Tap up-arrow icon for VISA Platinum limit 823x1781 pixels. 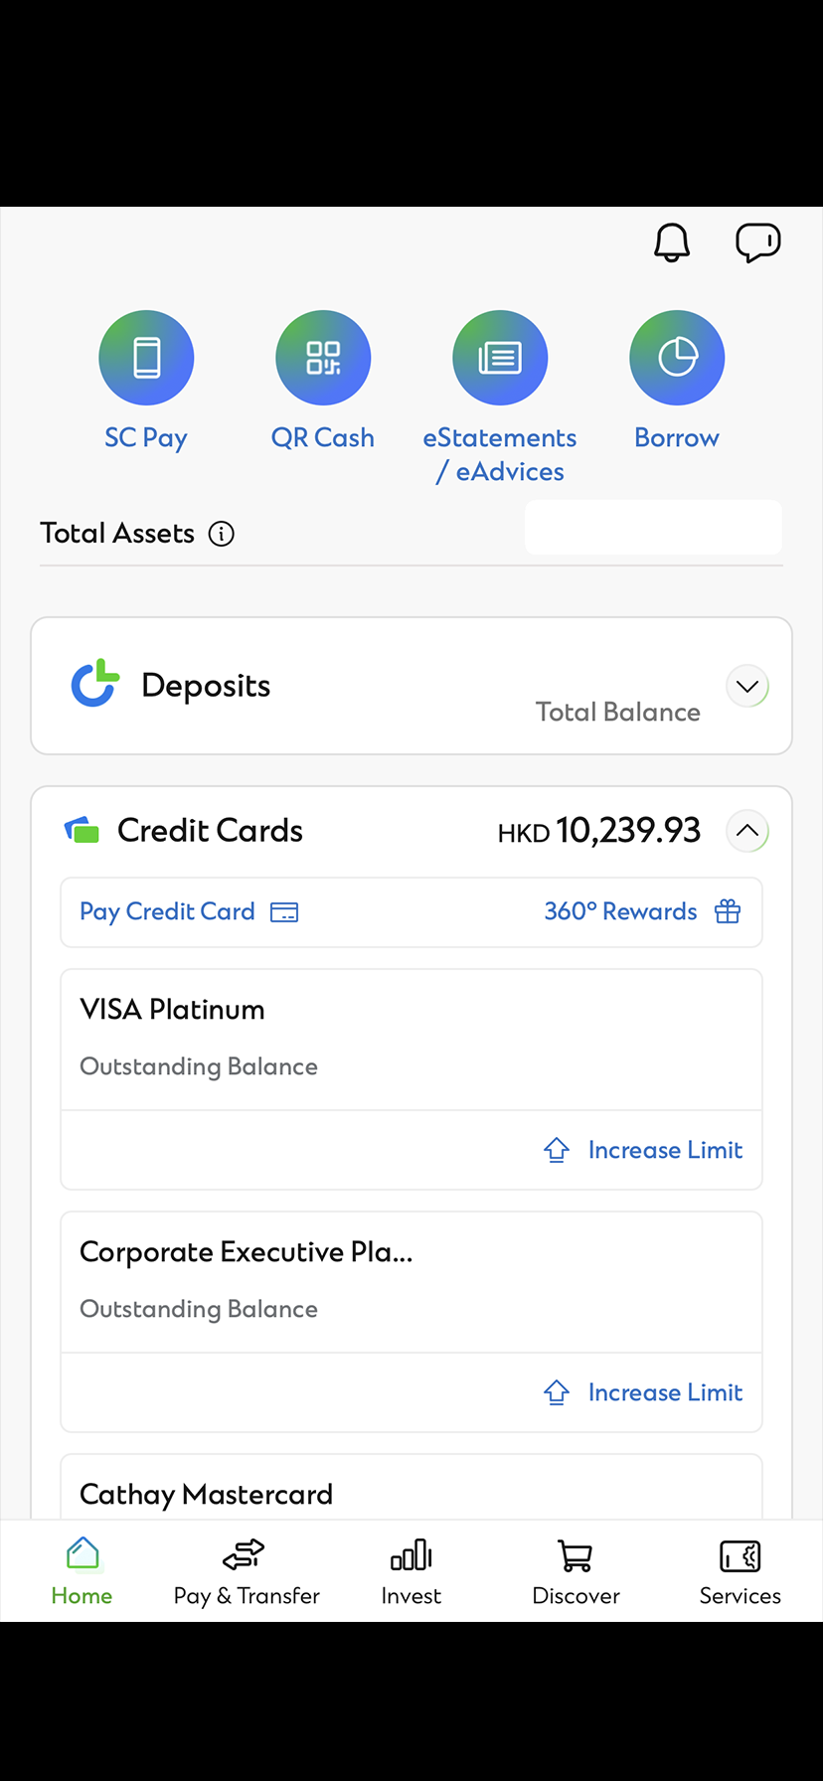click(557, 1150)
